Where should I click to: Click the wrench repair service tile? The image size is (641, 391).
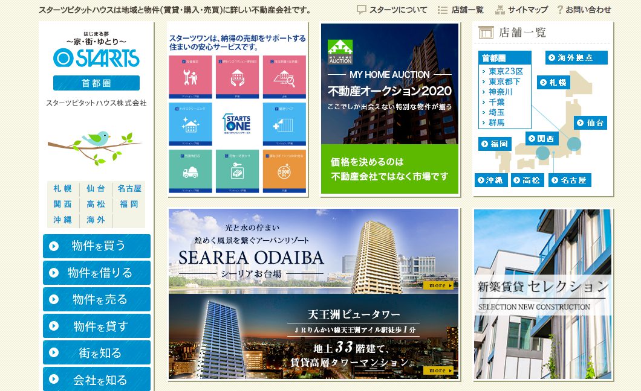[190, 77]
